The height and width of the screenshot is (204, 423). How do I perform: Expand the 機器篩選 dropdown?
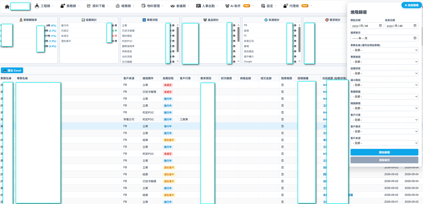(384, 108)
